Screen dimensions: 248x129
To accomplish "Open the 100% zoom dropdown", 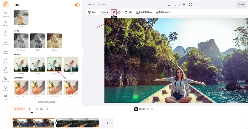I will [105, 12].
